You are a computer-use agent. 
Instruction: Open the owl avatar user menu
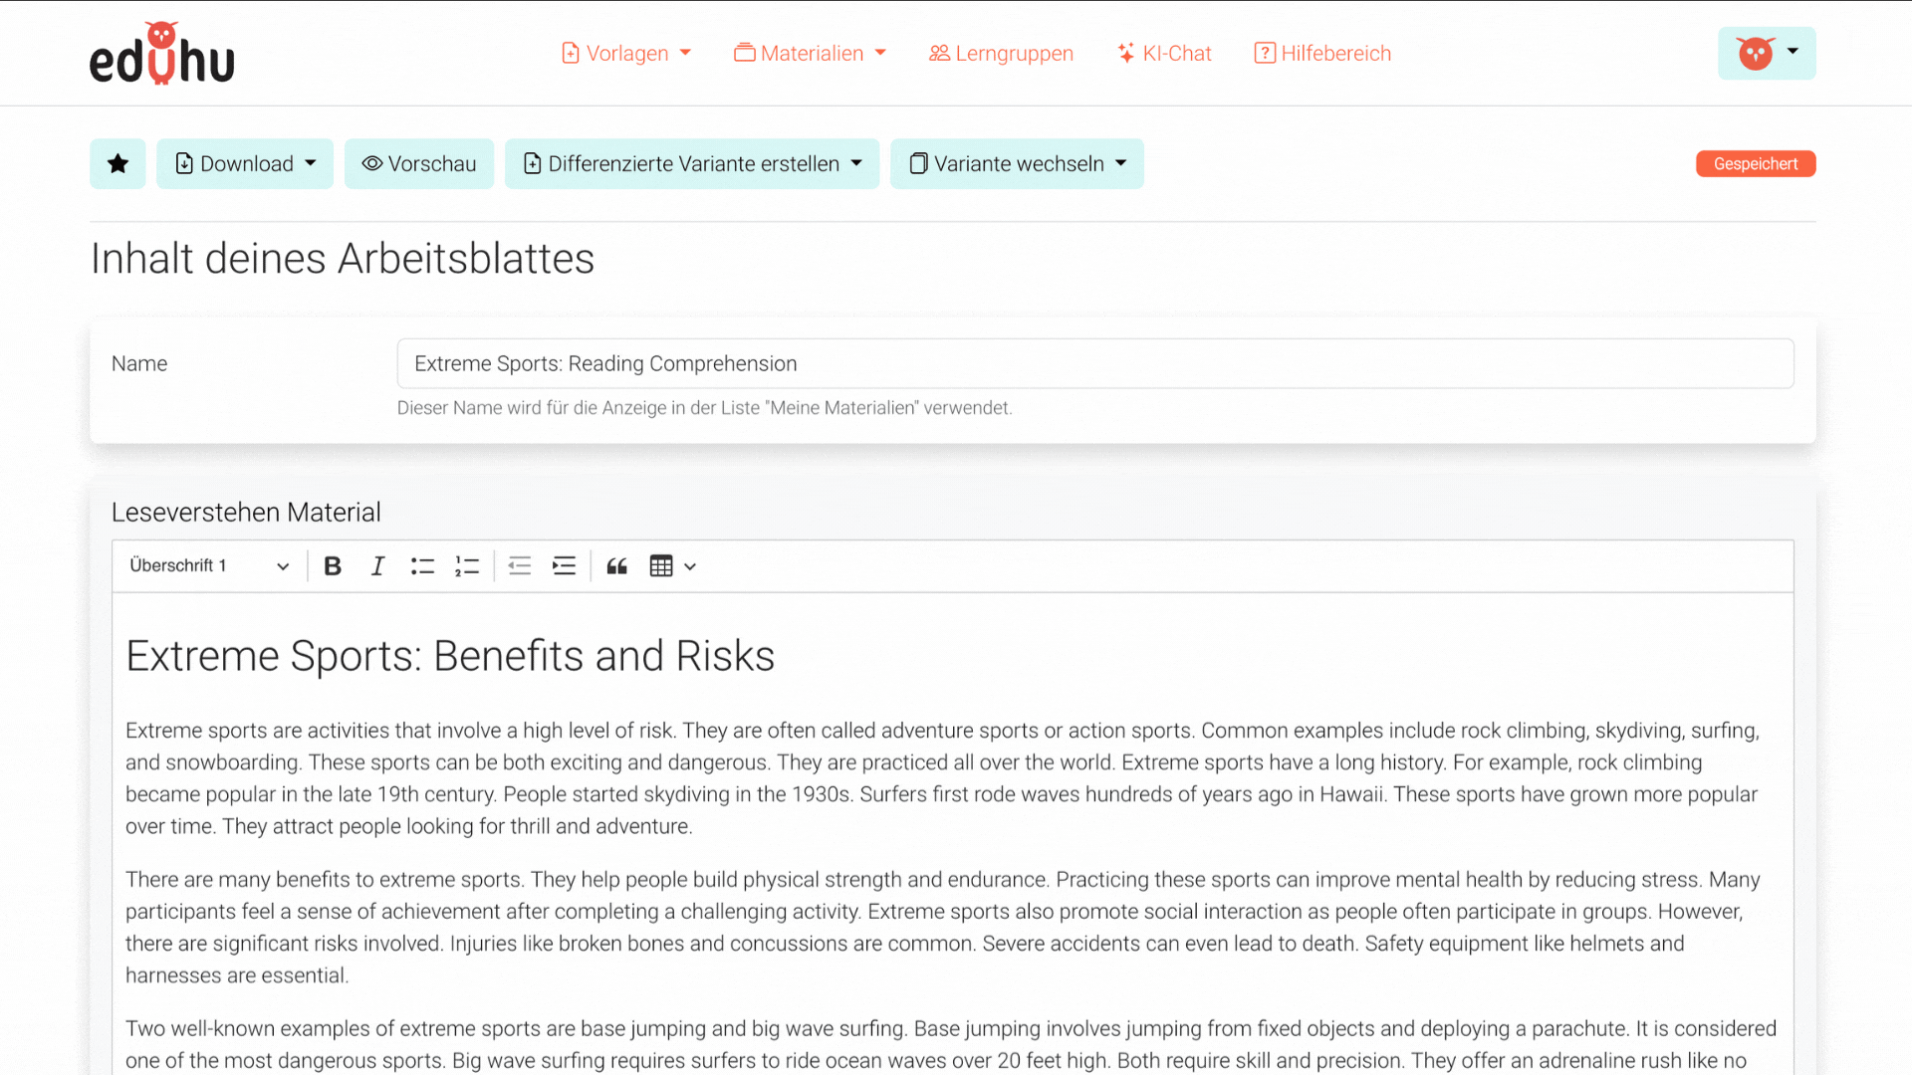click(x=1767, y=54)
